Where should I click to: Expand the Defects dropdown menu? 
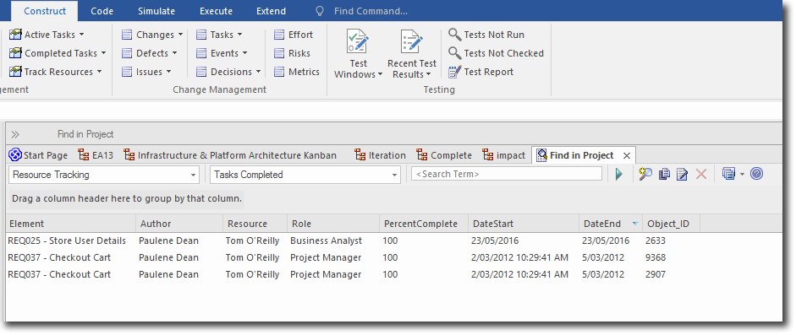pyautogui.click(x=150, y=53)
